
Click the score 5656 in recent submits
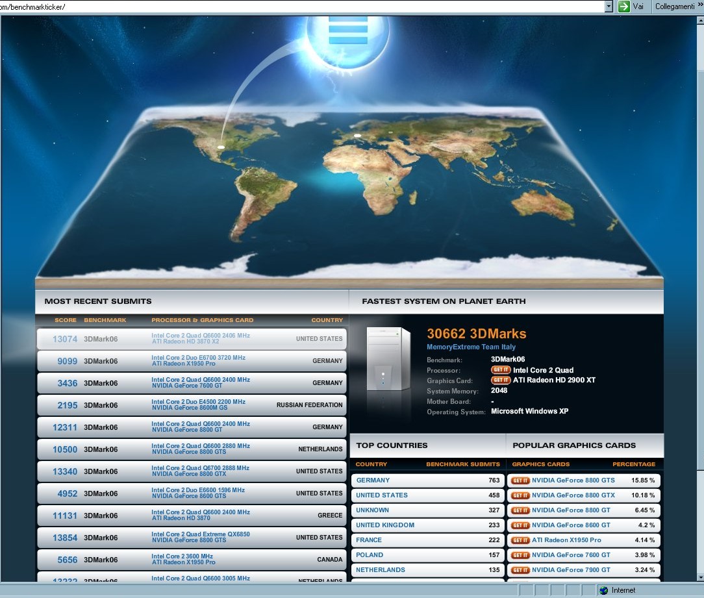68,560
